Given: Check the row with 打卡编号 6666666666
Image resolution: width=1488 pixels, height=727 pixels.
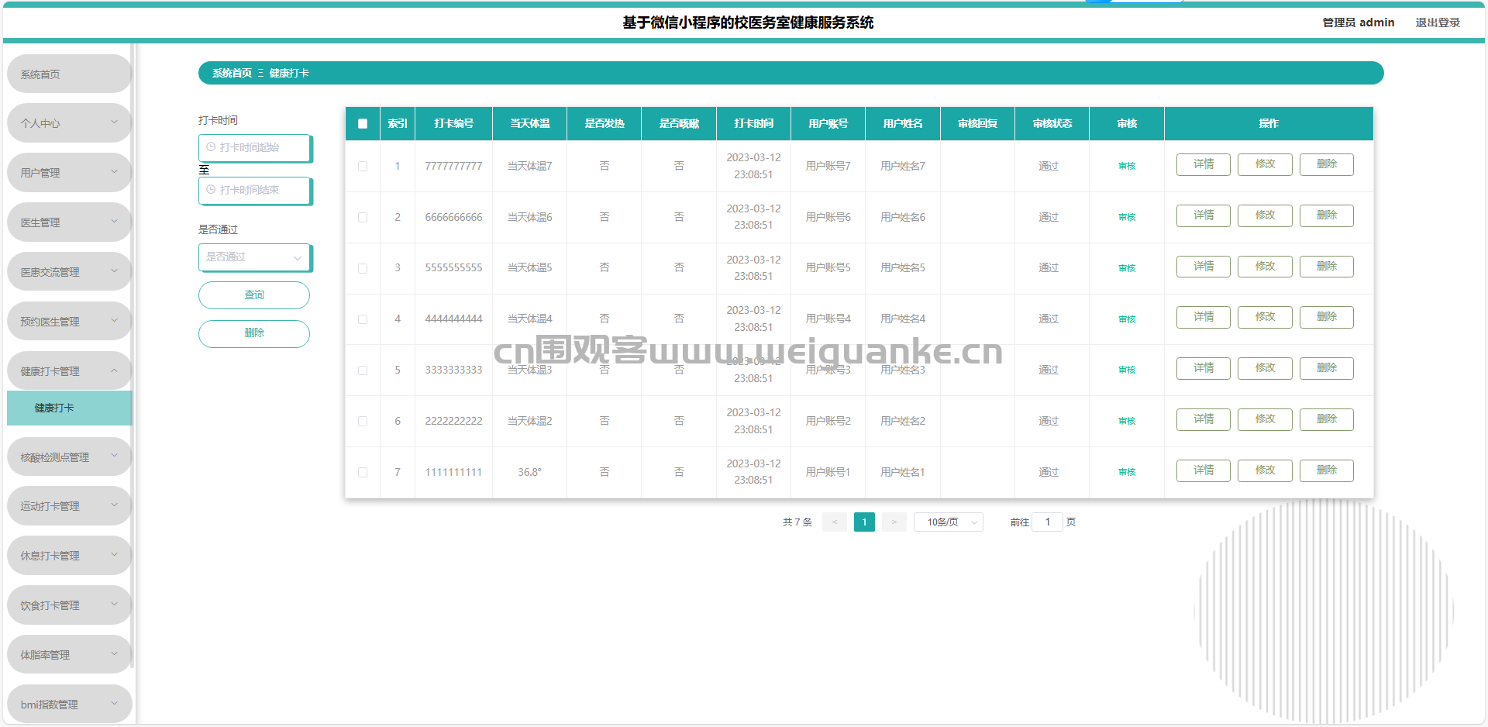Looking at the screenshot, I should [363, 217].
